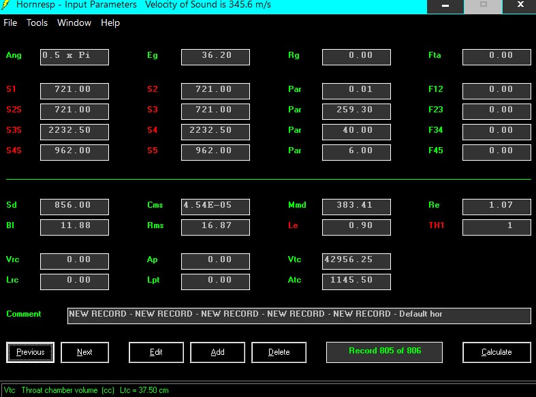The image size is (536, 397).
Task: Select the S4 field showing 2232.50
Action: (215, 132)
